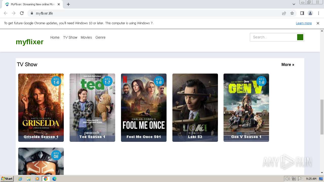Open the Movies menu item
The image size is (324, 182).
pos(86,37)
